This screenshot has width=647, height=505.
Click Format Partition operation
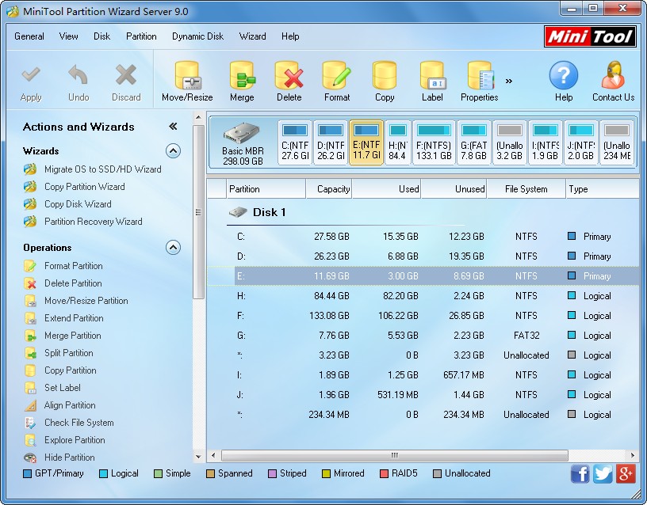point(74,266)
